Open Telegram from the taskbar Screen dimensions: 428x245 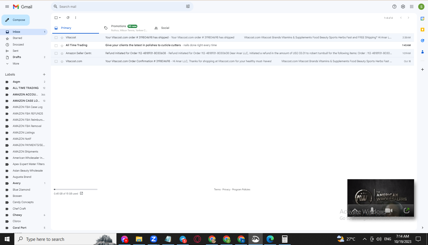click(183, 239)
